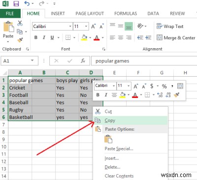The image size is (197, 180).
Task: Click ribbon Increase Font Size icon
Action: (x=93, y=27)
